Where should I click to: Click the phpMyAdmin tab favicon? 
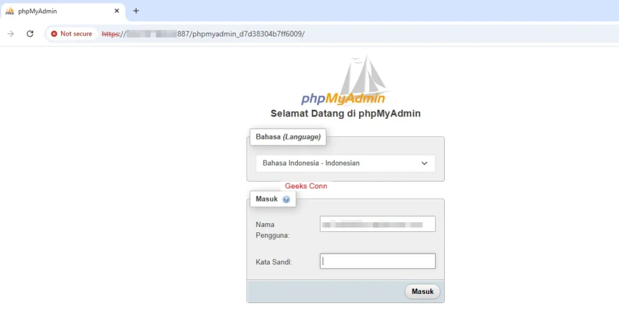point(10,11)
